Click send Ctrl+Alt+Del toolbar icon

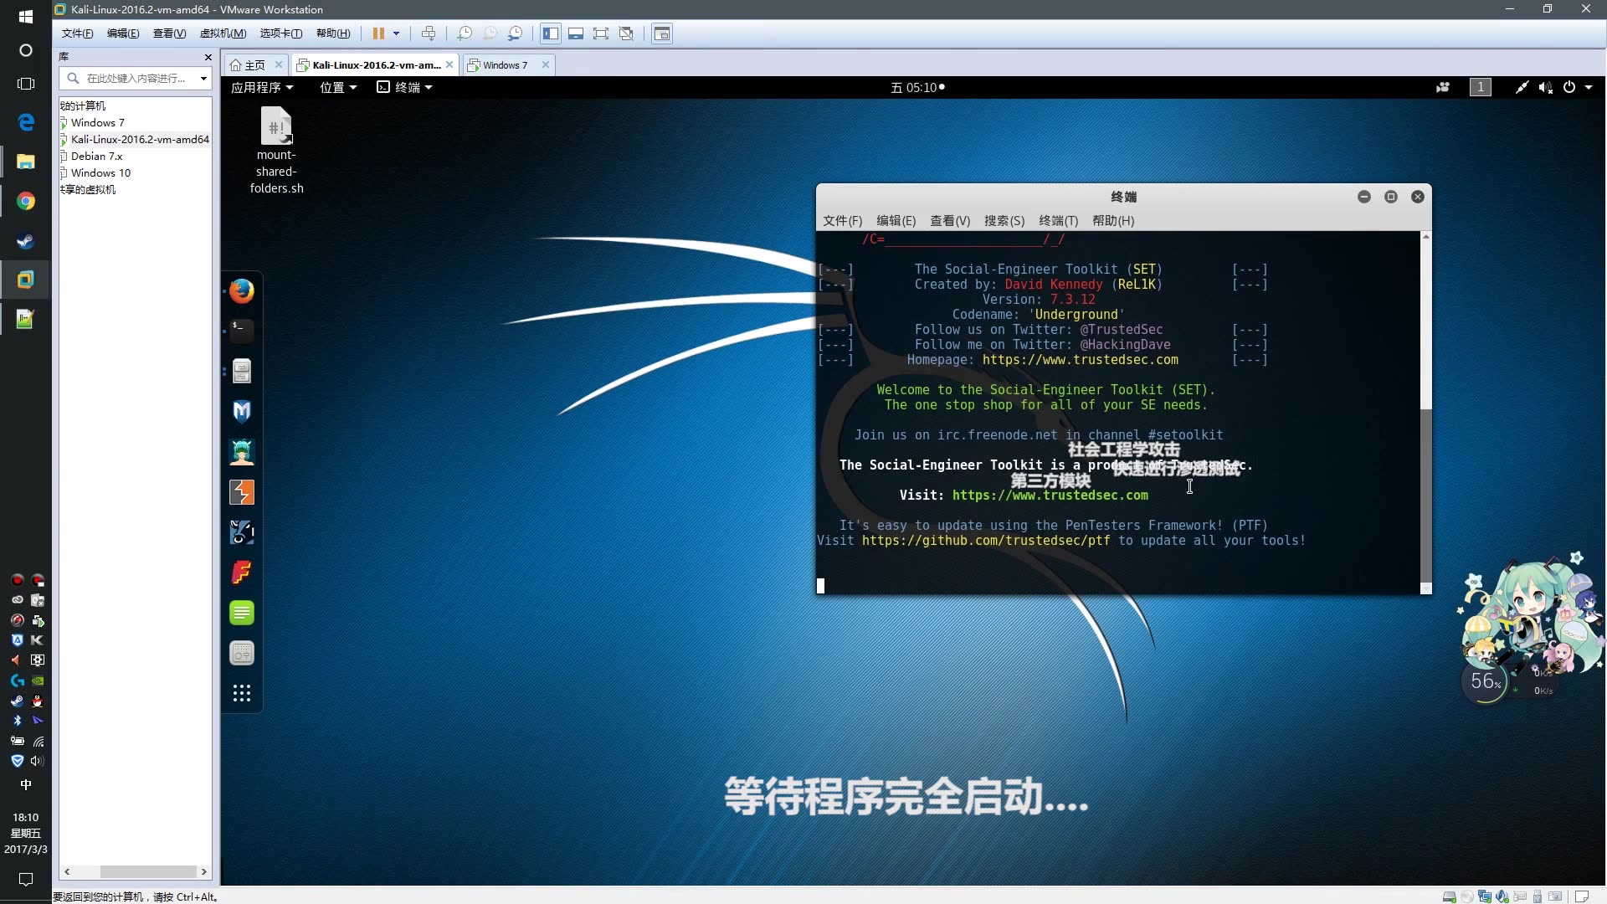pyautogui.click(x=429, y=33)
